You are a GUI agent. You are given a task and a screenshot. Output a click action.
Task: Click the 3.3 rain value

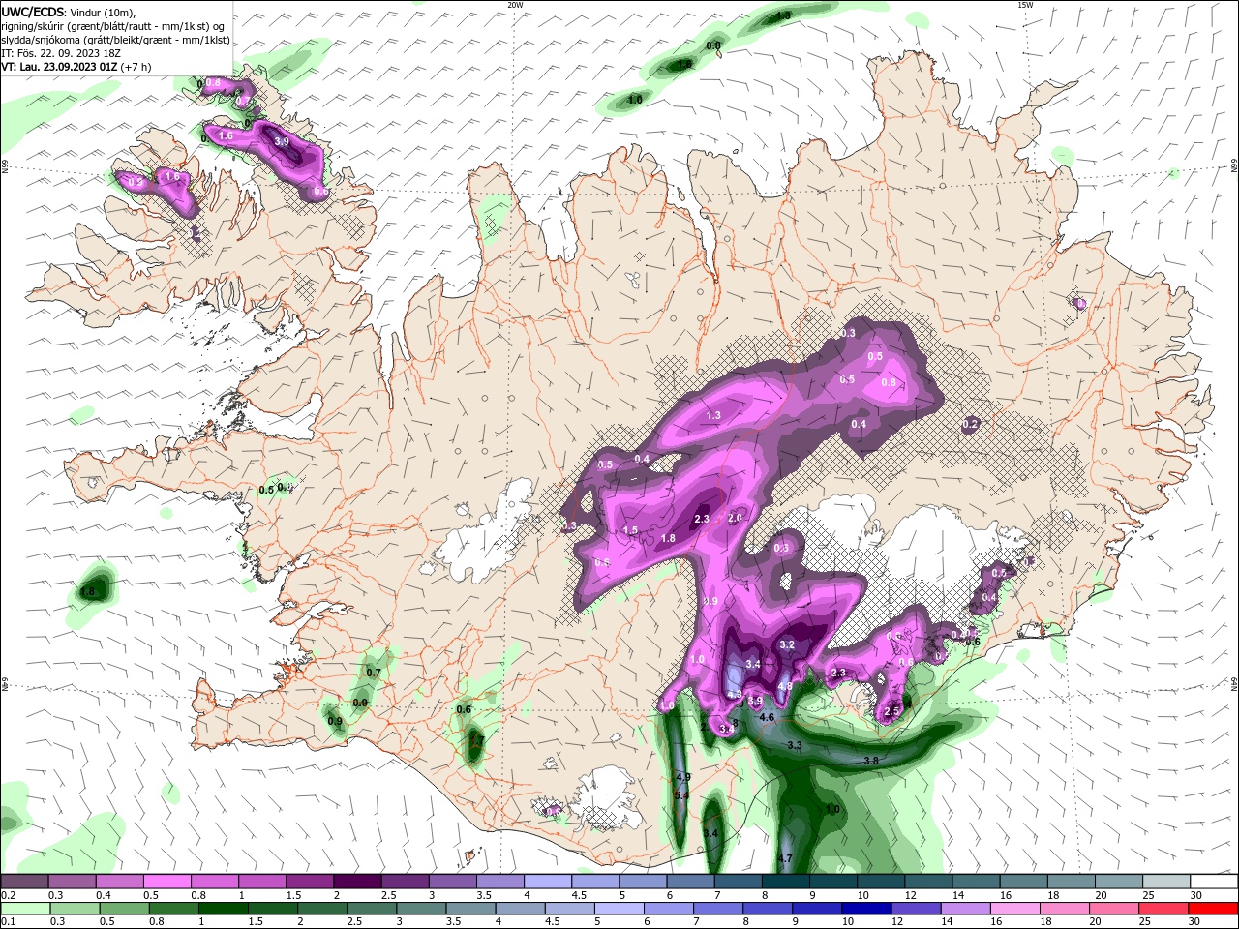point(795,745)
